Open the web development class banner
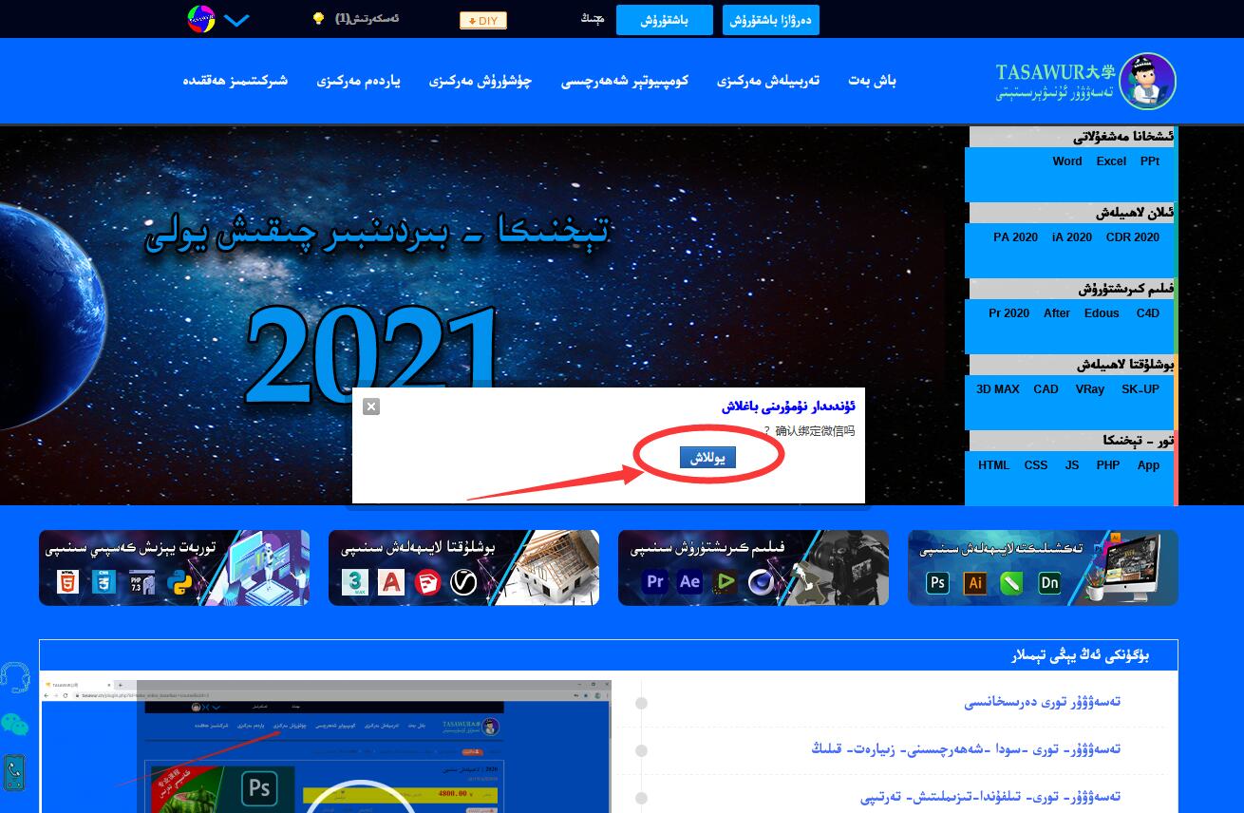 174,568
